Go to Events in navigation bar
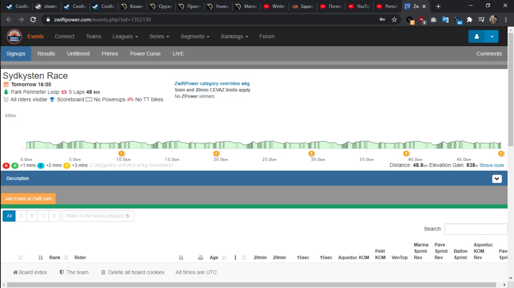Image resolution: width=514 pixels, height=288 pixels. click(x=35, y=36)
